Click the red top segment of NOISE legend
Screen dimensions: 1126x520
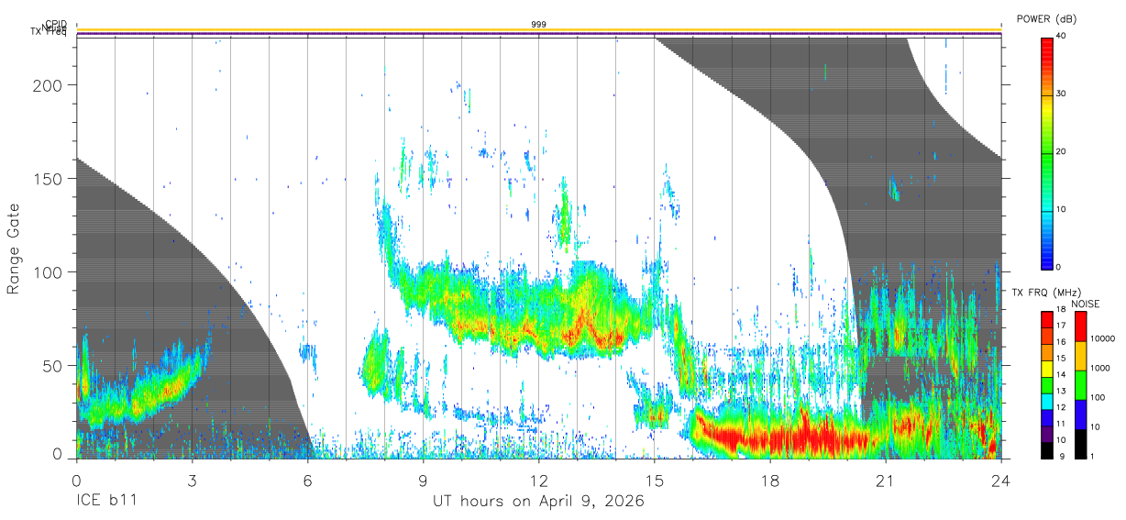click(1080, 326)
